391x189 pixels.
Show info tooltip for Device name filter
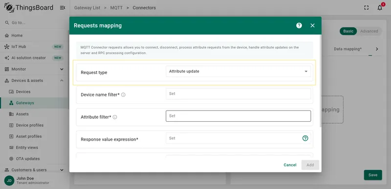coord(123,95)
